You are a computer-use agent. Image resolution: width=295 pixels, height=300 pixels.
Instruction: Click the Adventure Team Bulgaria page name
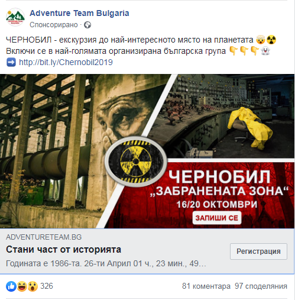79,13
